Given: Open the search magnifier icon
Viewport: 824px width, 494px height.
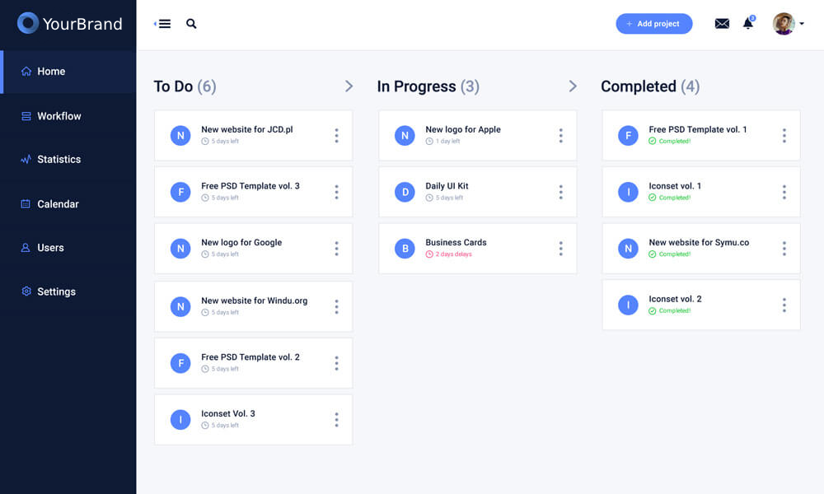Looking at the screenshot, I should pyautogui.click(x=191, y=24).
